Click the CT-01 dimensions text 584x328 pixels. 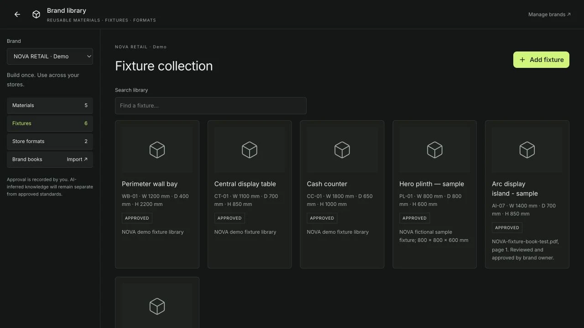click(246, 200)
